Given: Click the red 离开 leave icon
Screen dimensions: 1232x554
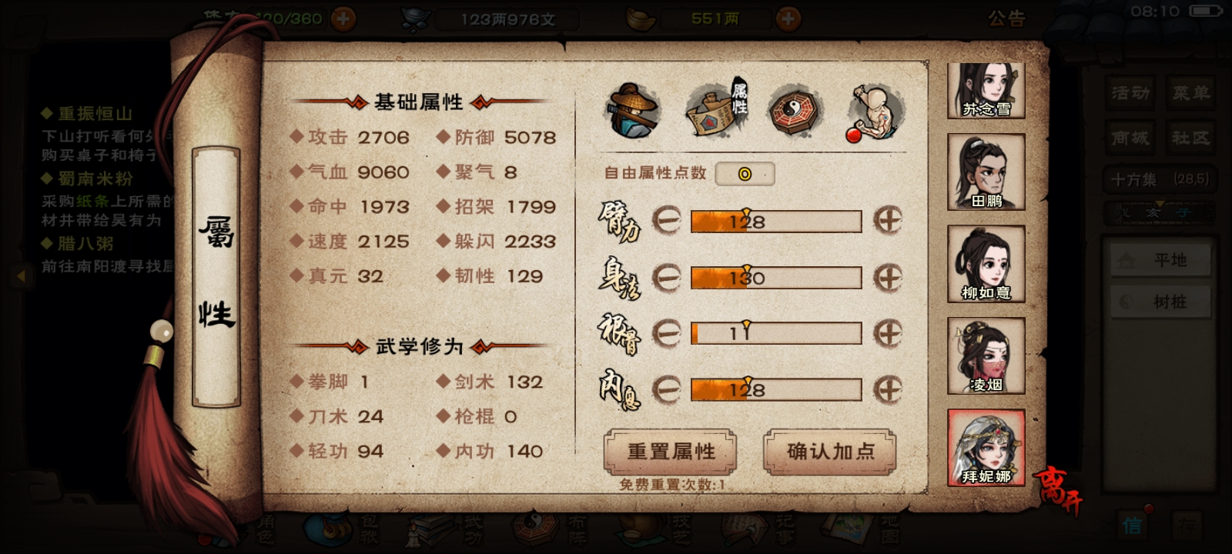Looking at the screenshot, I should (1058, 491).
